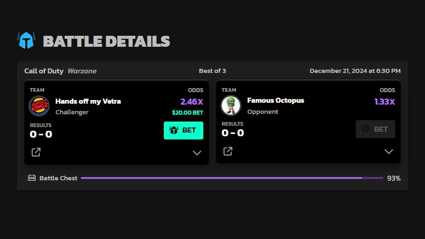Click the Opponent role label
Image resolution: width=425 pixels, height=239 pixels.
[263, 111]
